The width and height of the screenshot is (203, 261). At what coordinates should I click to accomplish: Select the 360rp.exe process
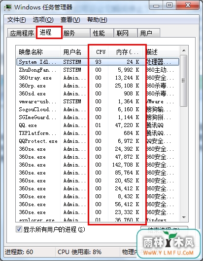click(98, 86)
